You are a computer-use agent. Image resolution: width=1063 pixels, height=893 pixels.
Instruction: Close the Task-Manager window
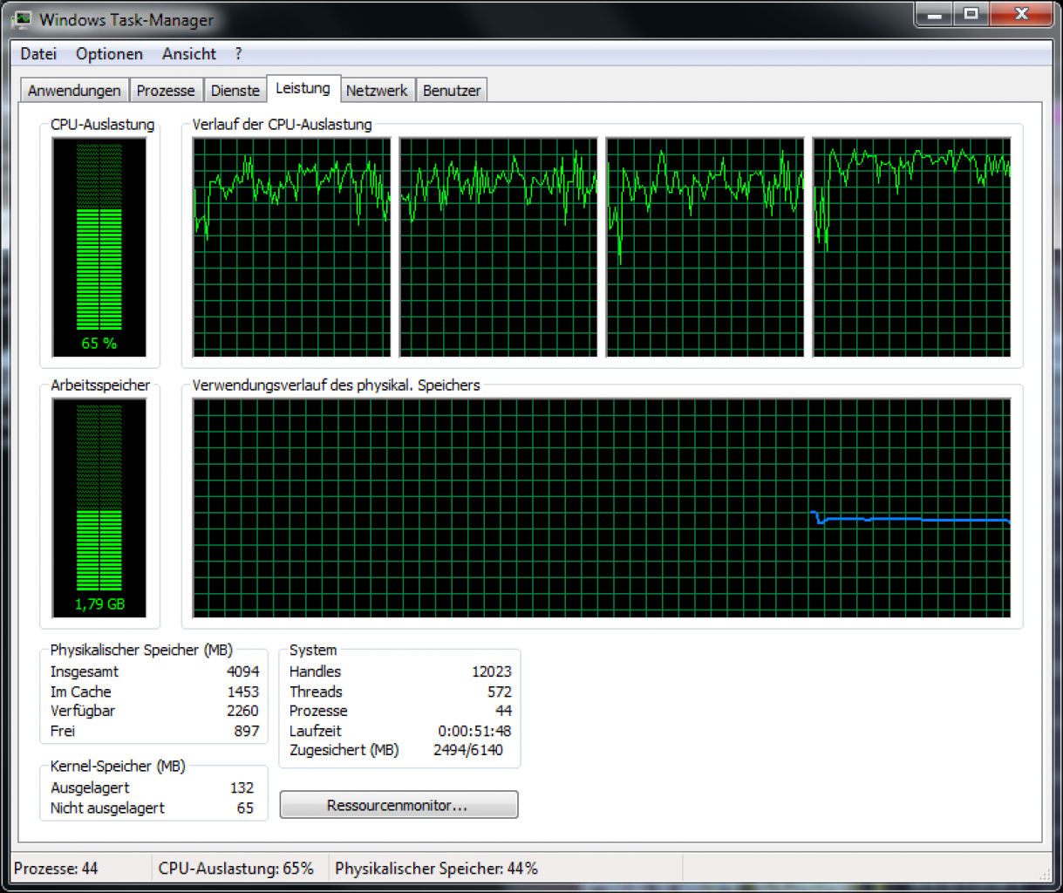point(1021,14)
